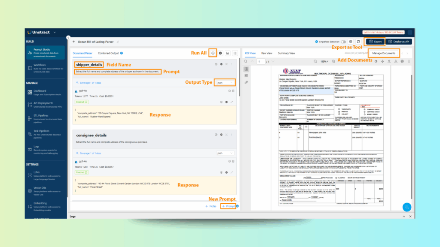Switch to the Raw View tab
440x247 pixels.
click(267, 53)
